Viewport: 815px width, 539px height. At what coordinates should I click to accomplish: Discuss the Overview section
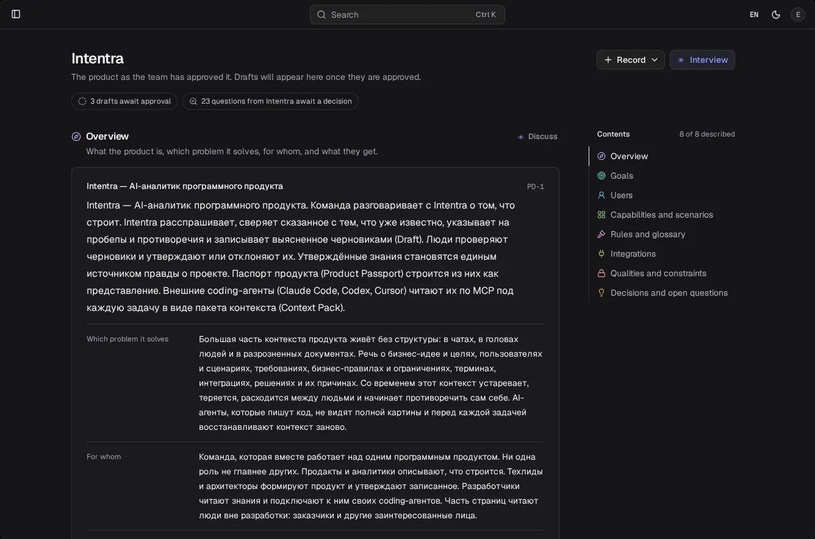click(537, 137)
